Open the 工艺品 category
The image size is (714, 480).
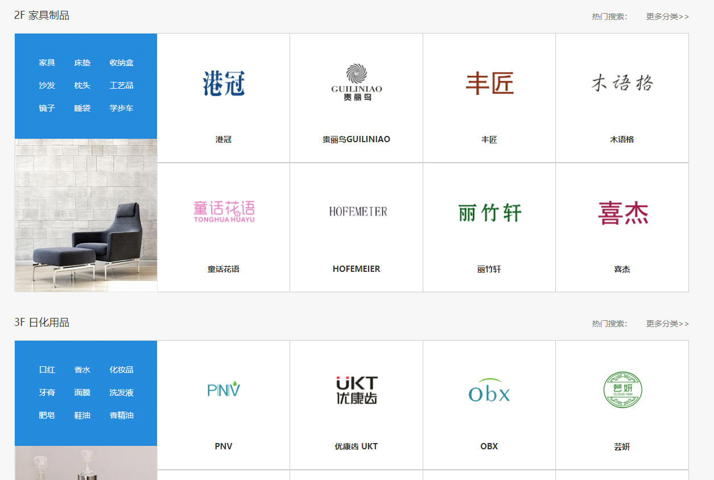tap(122, 85)
